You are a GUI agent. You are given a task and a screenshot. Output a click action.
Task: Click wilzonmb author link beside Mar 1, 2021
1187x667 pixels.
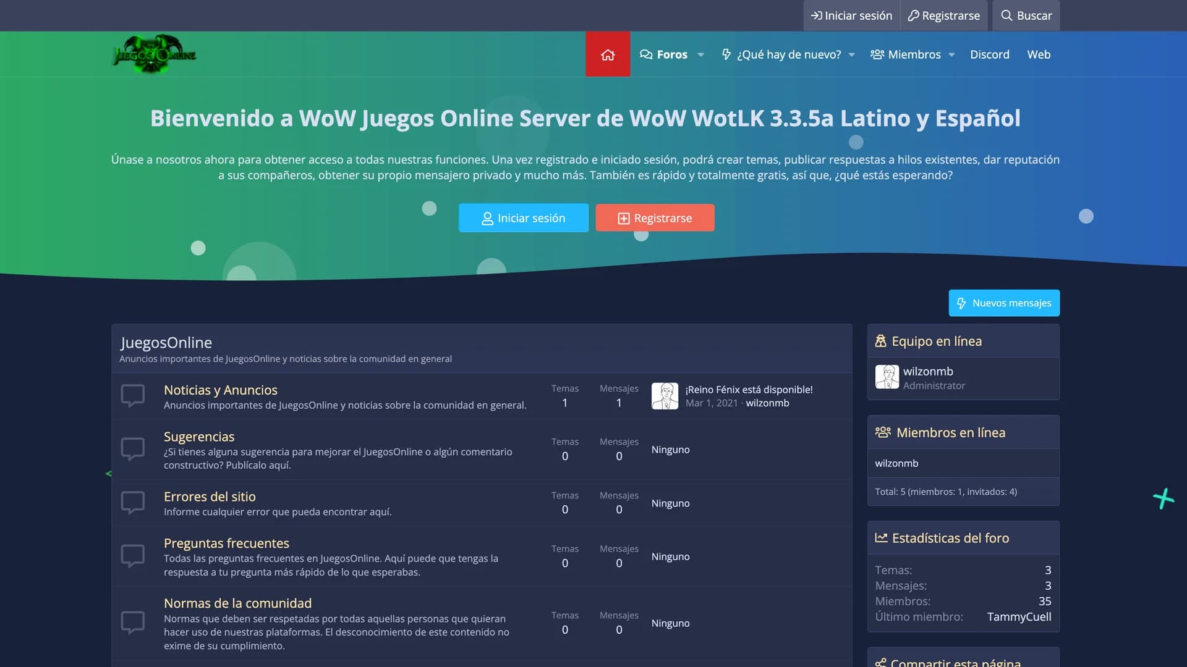767,403
